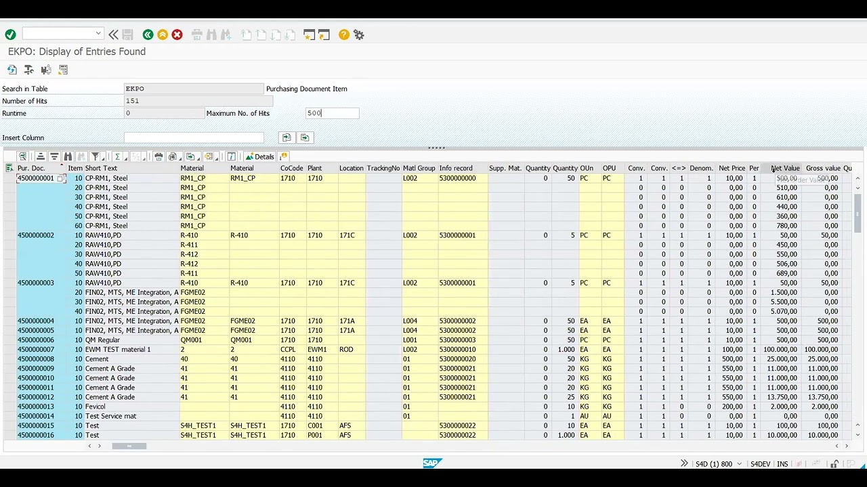Image resolution: width=867 pixels, height=487 pixels.
Task: Click the icon right of the Details button
Action: coord(284,156)
